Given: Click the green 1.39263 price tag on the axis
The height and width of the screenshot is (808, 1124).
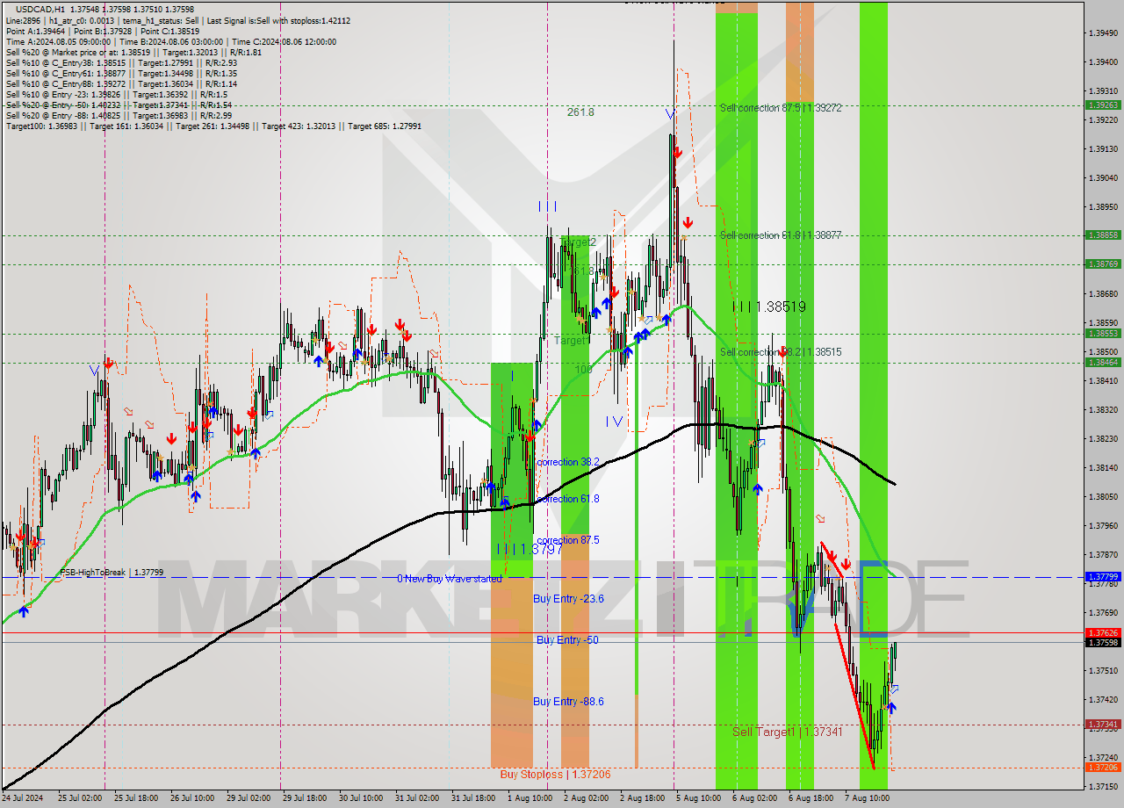Looking at the screenshot, I should pos(1101,104).
